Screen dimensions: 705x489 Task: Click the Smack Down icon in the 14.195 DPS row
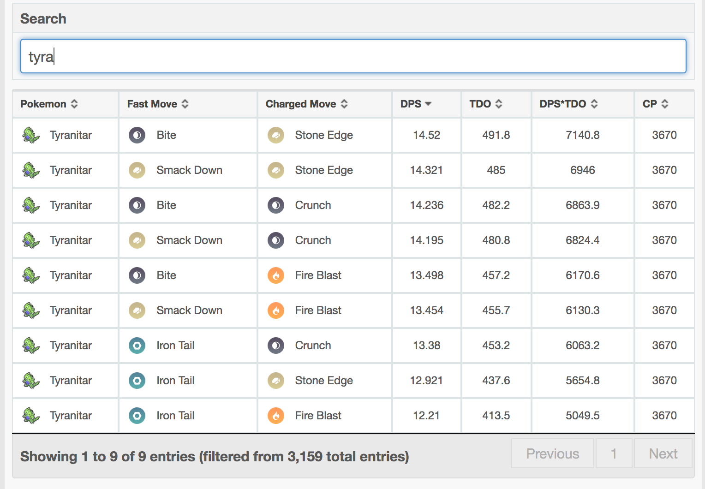(x=137, y=240)
